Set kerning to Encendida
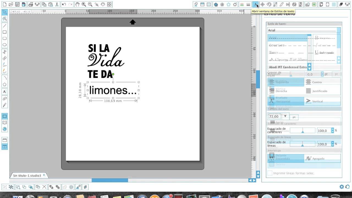Screen dimensions: 352x198 click(x=286, y=158)
